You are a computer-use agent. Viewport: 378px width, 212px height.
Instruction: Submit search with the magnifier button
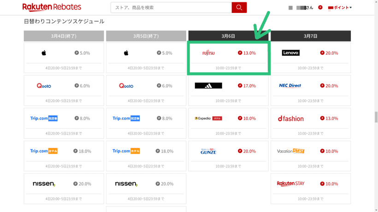pyautogui.click(x=239, y=8)
